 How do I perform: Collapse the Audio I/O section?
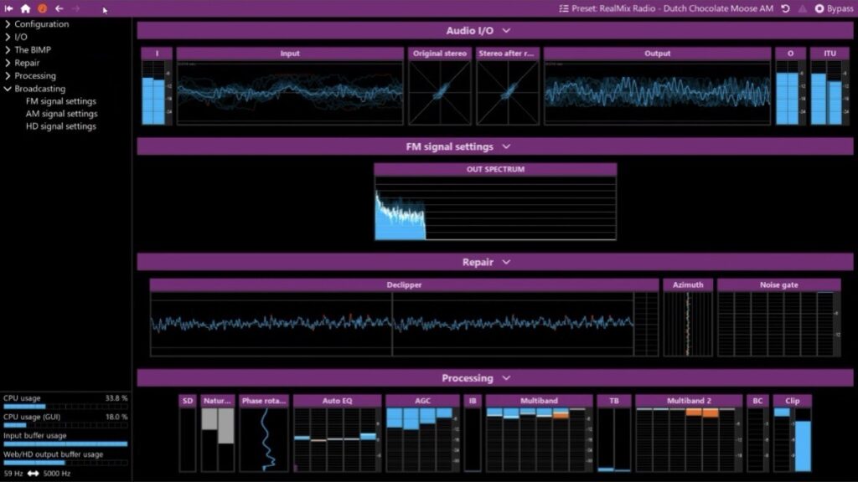point(505,29)
